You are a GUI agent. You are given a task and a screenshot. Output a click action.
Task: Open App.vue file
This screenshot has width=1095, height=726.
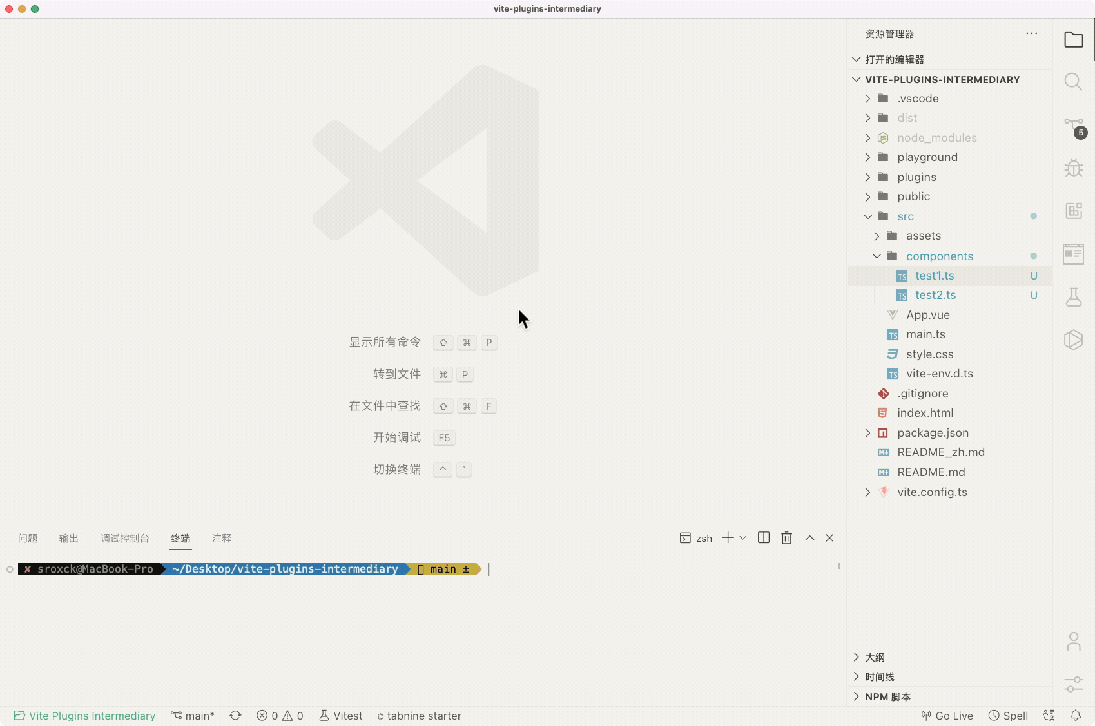(950, 315)
